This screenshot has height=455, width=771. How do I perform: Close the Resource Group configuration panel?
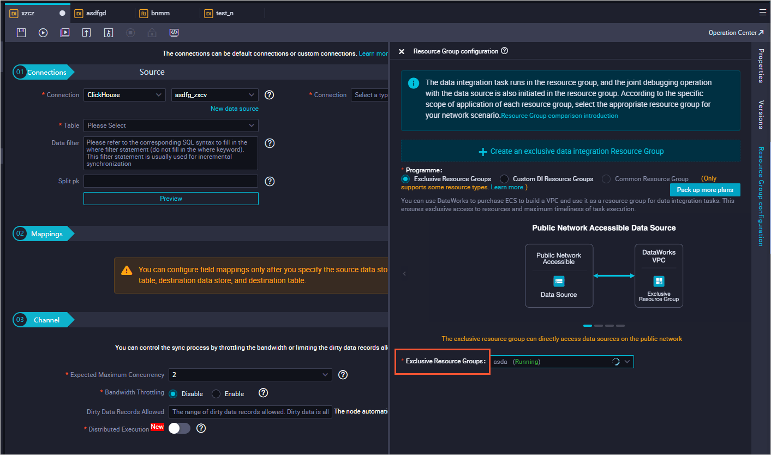coord(402,51)
